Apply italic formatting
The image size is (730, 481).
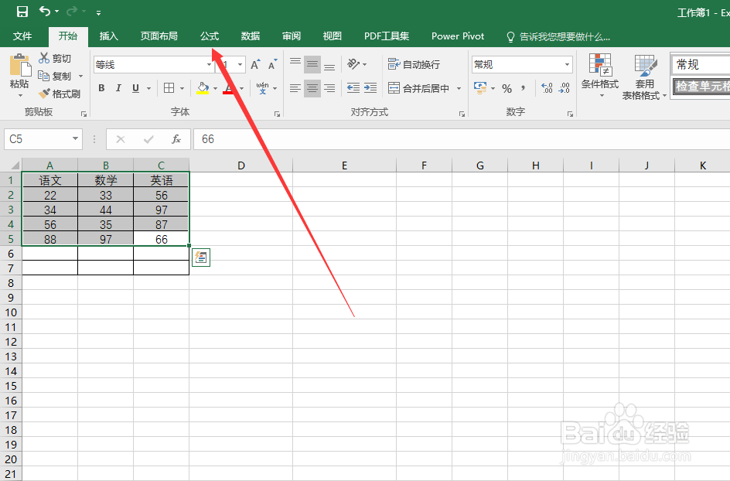[x=118, y=88]
